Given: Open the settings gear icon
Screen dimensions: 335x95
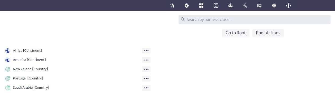Looking at the screenshot, I should (x=274, y=6).
